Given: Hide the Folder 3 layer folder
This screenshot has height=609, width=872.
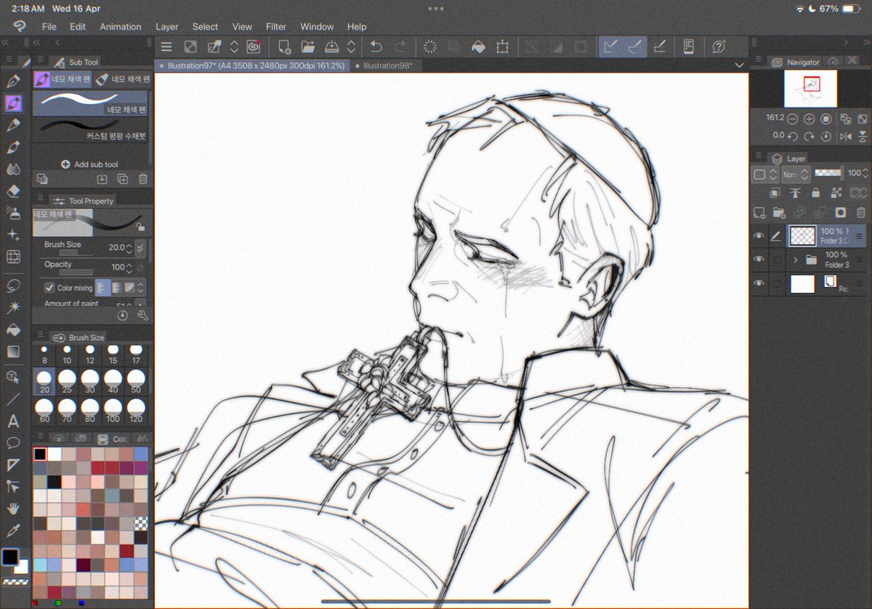Looking at the screenshot, I should tap(759, 259).
